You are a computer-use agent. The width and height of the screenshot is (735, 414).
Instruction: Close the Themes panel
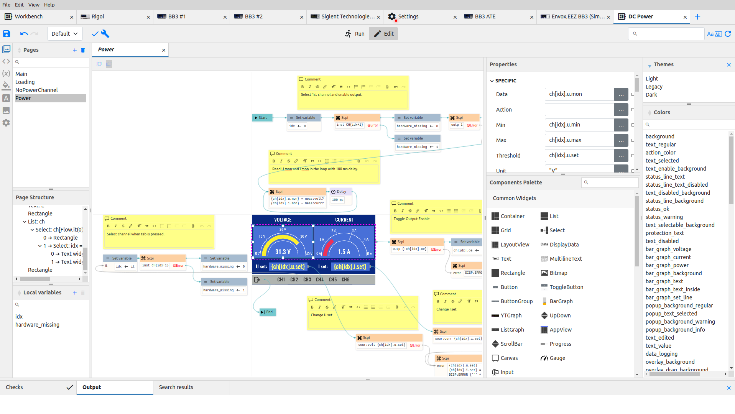click(729, 65)
